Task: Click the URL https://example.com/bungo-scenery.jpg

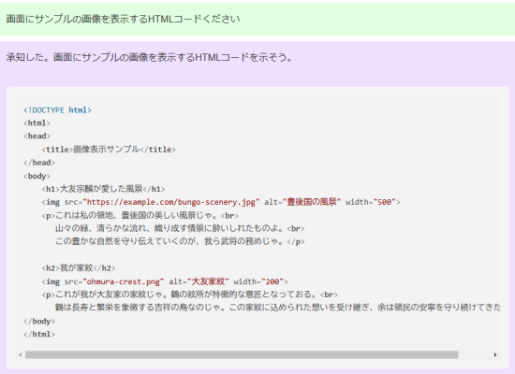Action: [171, 202]
